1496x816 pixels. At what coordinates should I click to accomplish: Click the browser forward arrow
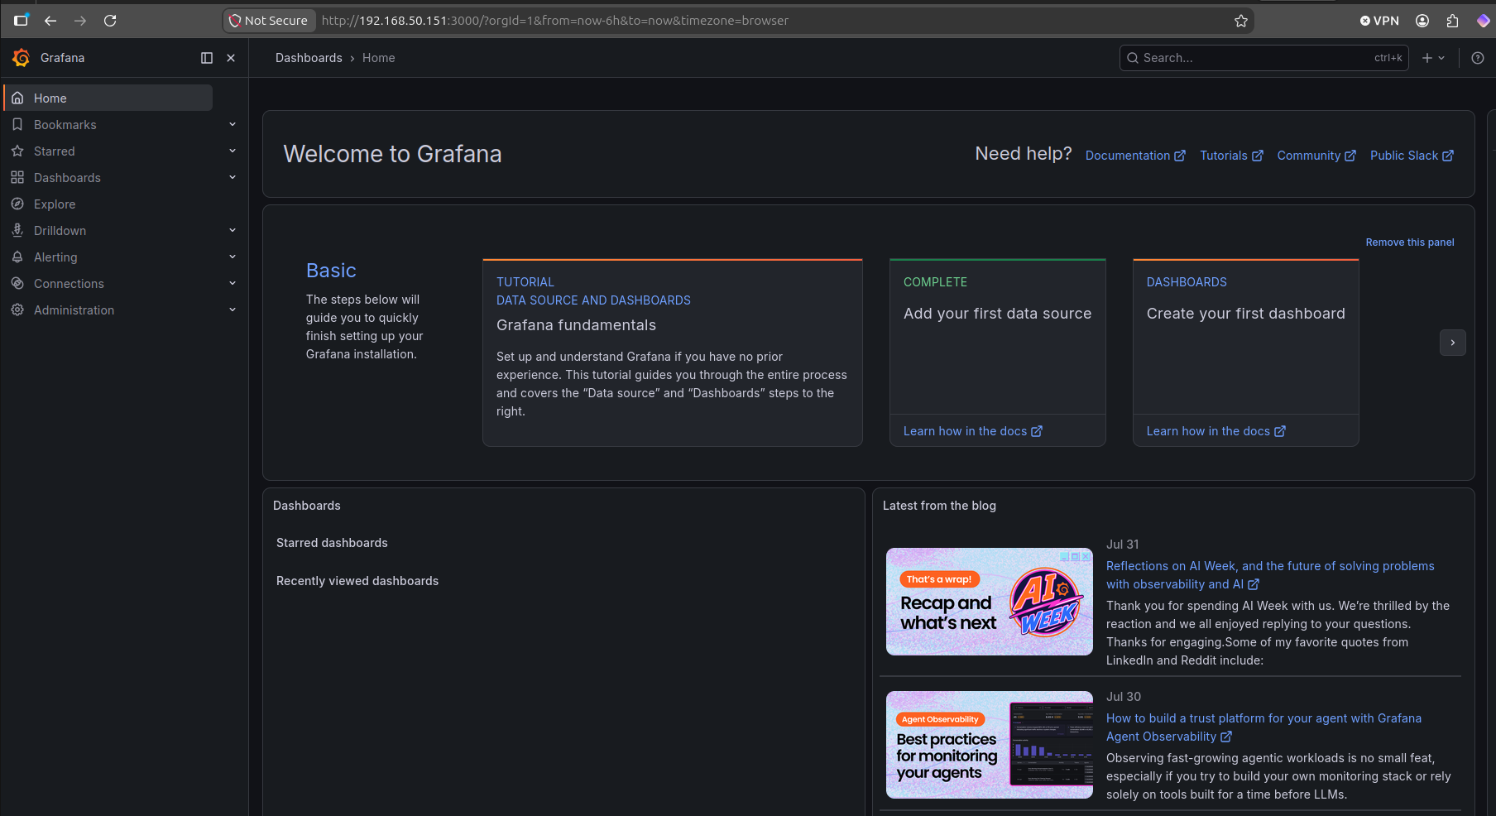coord(80,21)
